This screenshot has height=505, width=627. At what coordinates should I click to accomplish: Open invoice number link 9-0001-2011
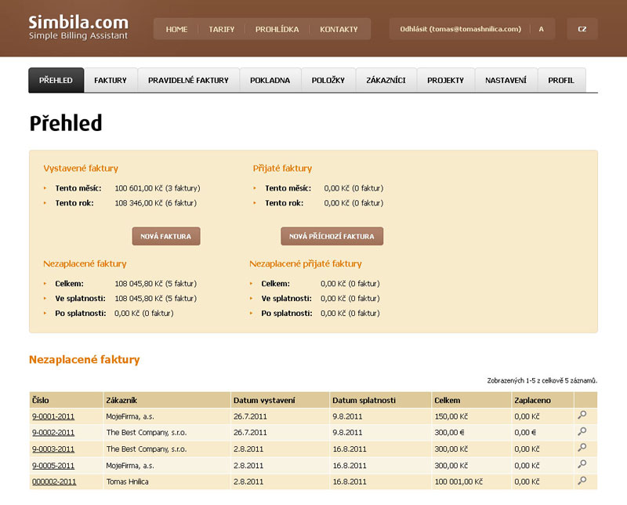click(53, 416)
